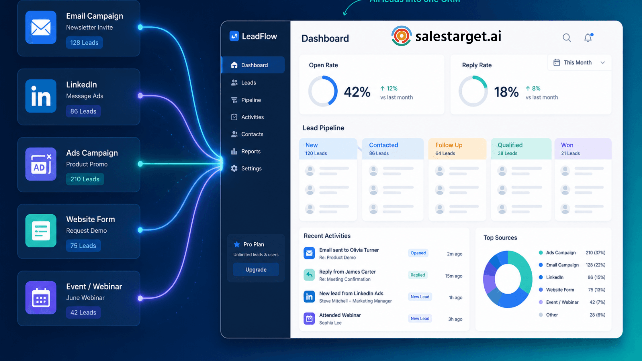This screenshot has width=642, height=361.
Task: Click the reply arrow icon for James Carter
Action: [x=309, y=275]
